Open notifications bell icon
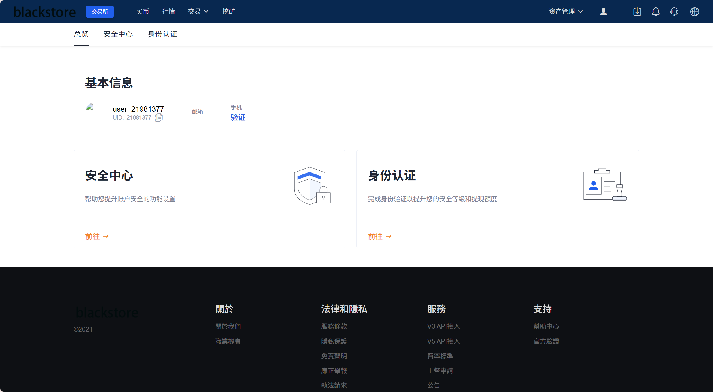Screen dimensions: 713x392 click(x=656, y=12)
